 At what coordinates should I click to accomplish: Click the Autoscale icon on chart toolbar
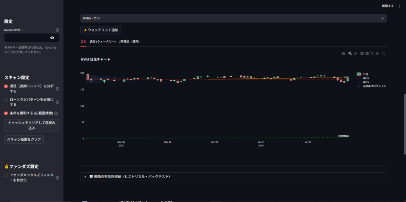(x=372, y=53)
